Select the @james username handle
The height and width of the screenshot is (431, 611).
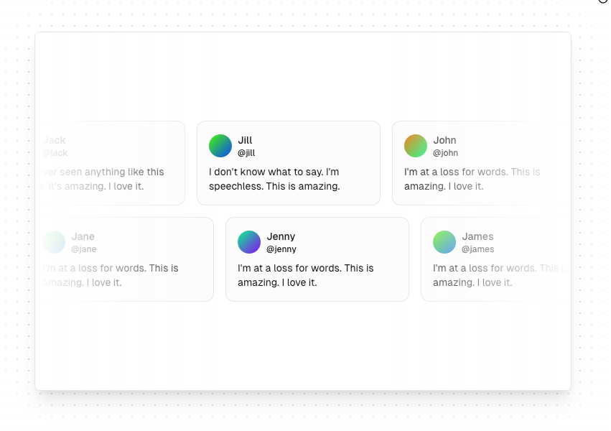pos(477,249)
